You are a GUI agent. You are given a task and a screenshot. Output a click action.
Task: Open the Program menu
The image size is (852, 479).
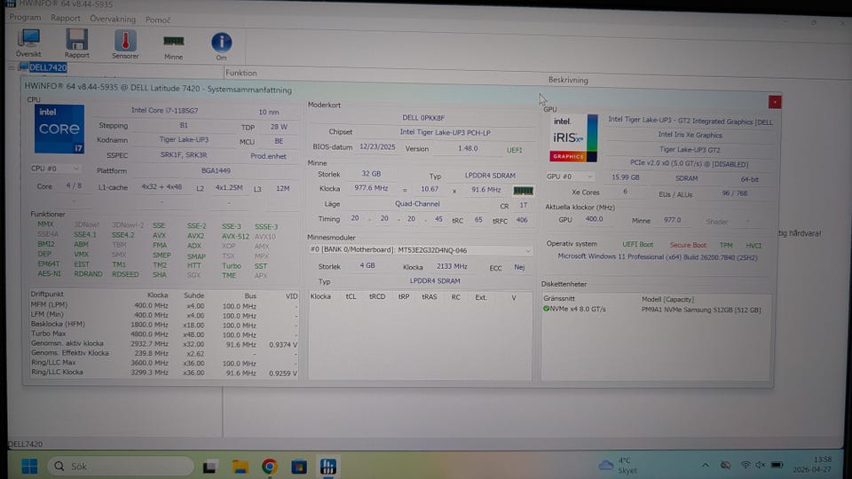pos(25,18)
